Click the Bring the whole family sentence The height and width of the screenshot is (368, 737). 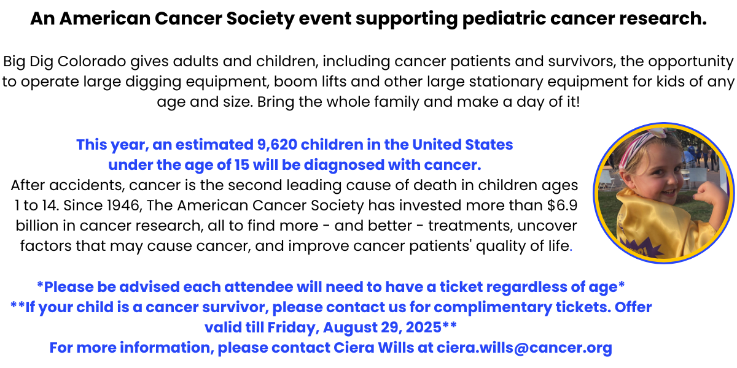419,102
